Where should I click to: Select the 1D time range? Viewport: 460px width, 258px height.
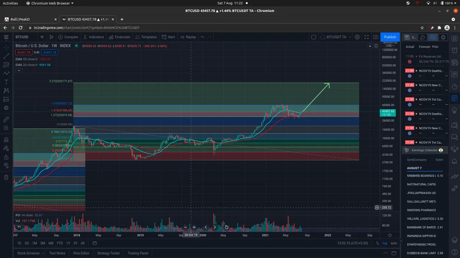click(19, 243)
